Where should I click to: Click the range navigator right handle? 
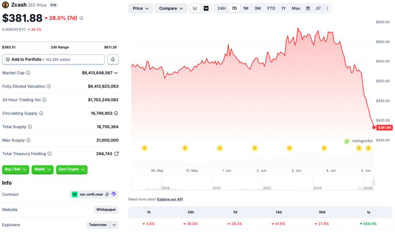(x=373, y=183)
